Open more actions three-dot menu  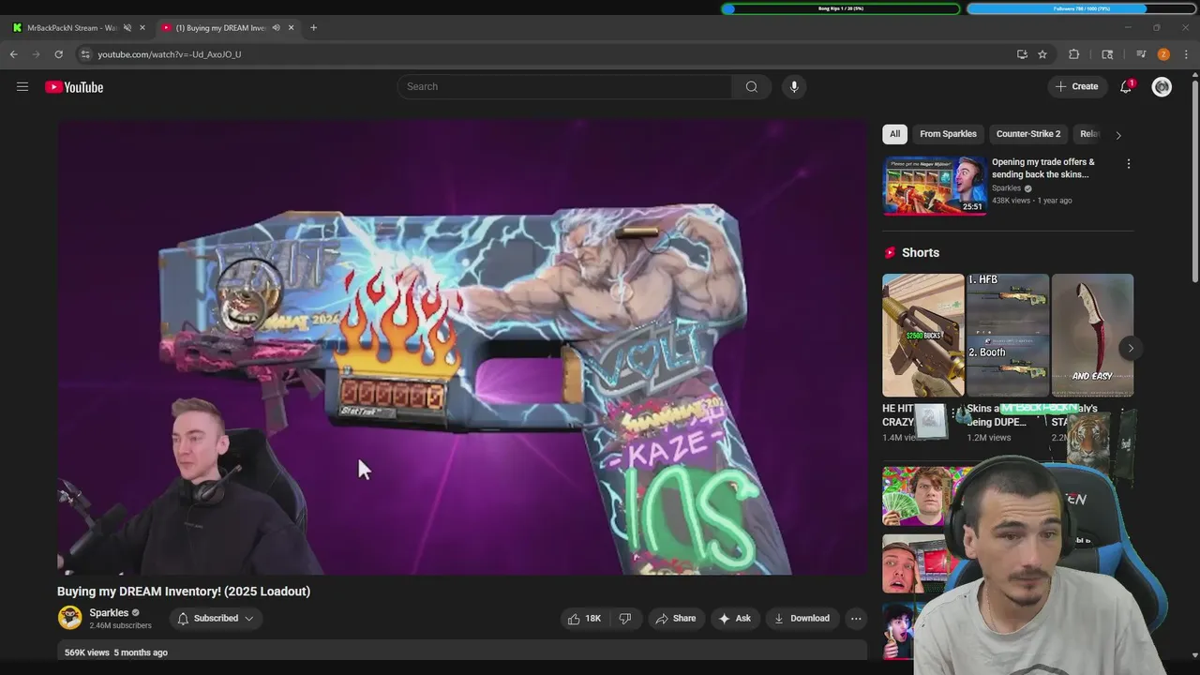click(x=856, y=619)
